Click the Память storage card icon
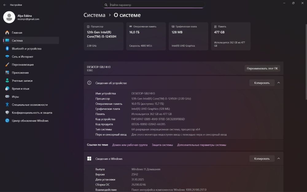The image size is (307, 192). [x=216, y=26]
